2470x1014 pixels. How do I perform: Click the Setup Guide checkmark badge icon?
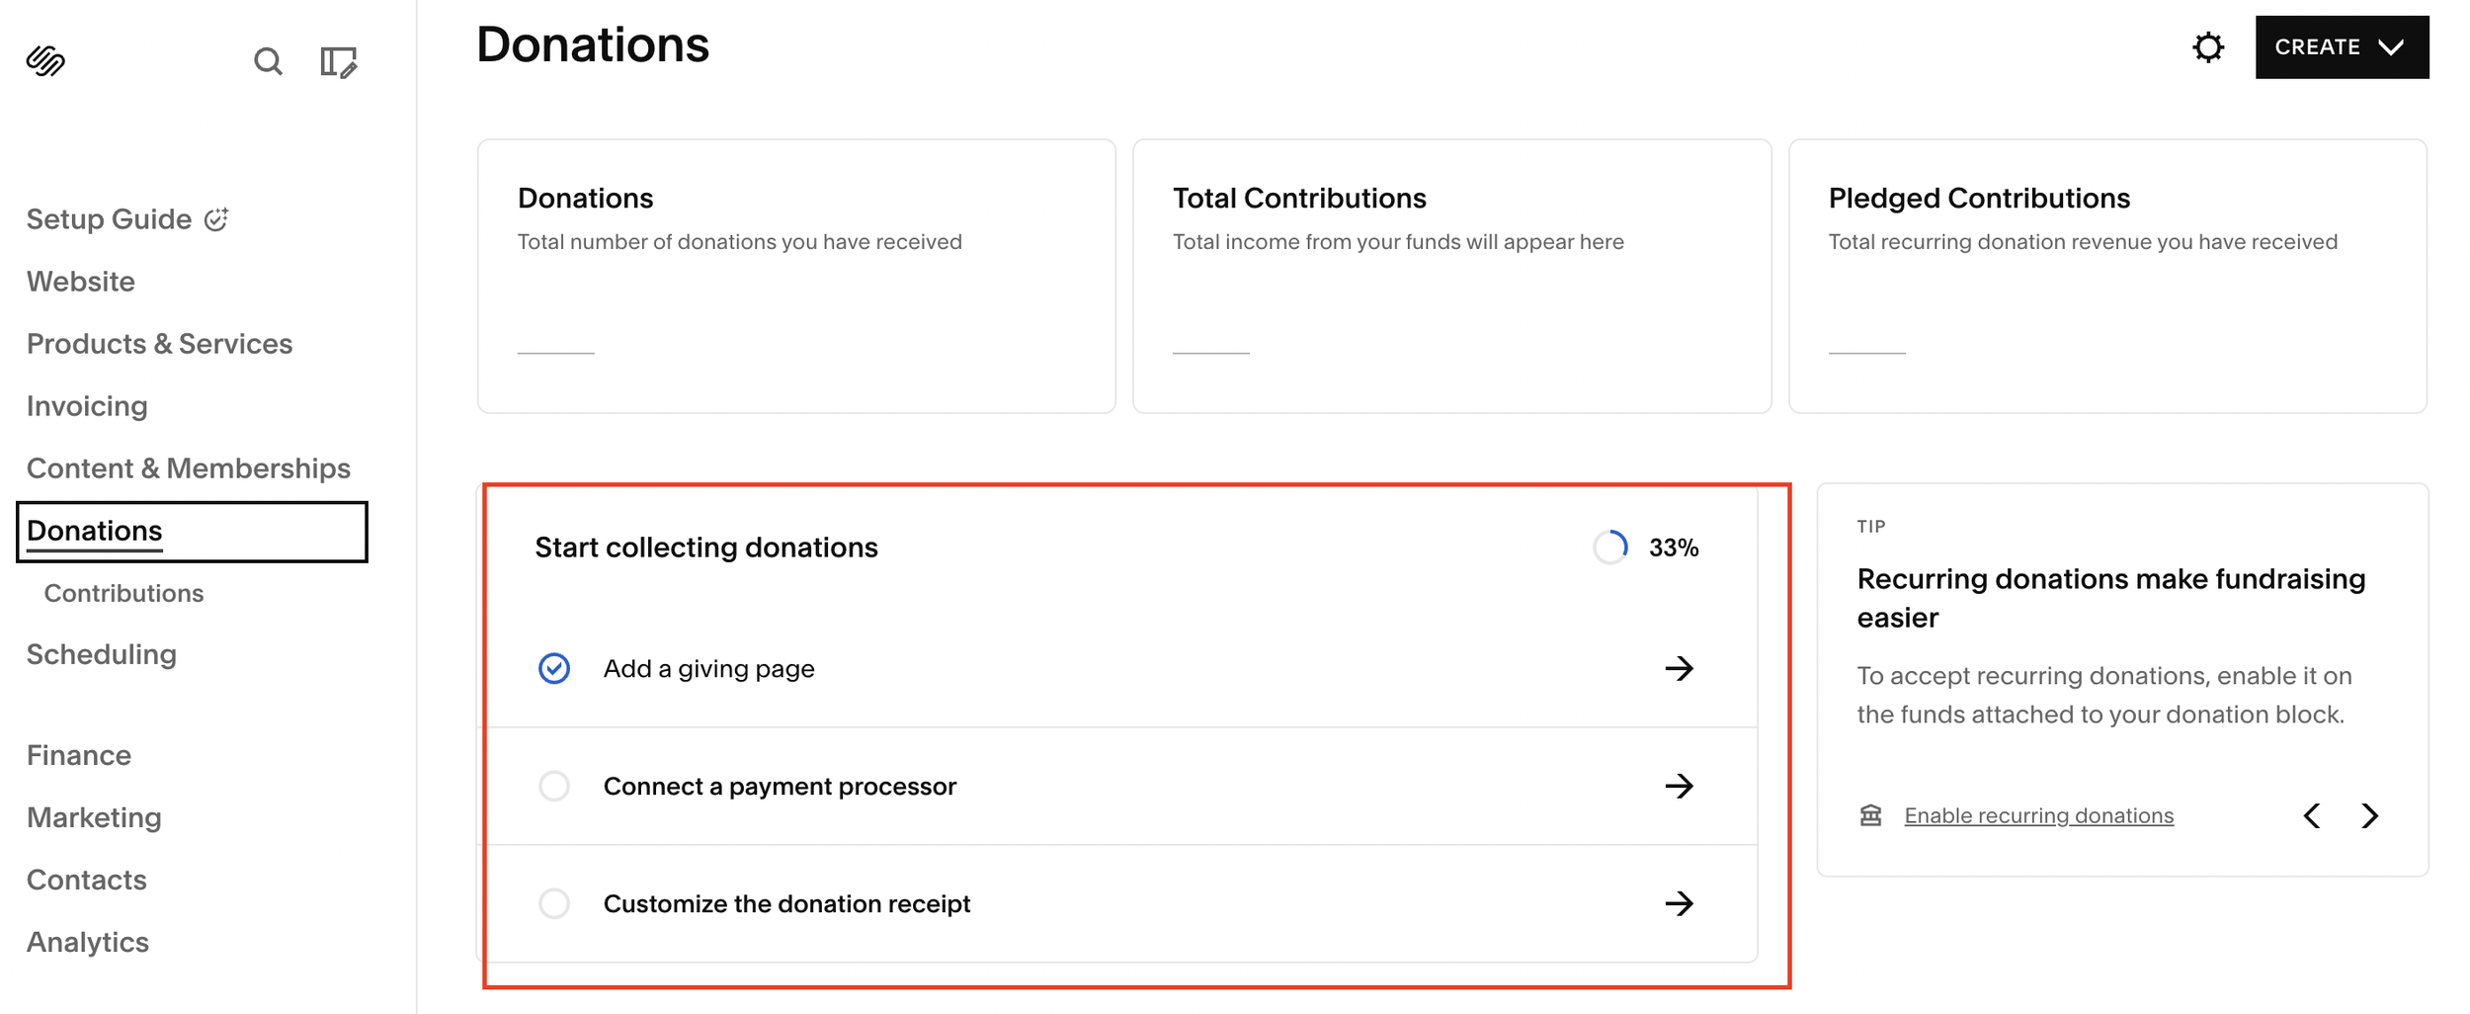coord(216,219)
